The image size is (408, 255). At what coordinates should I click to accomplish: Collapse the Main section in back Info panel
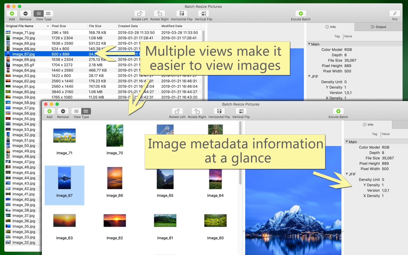309,44
